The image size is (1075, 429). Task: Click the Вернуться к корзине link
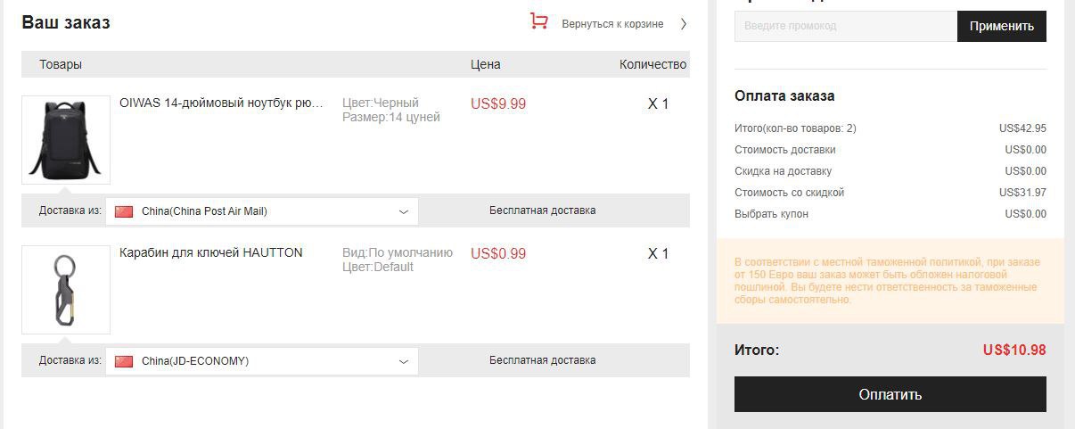click(x=612, y=24)
